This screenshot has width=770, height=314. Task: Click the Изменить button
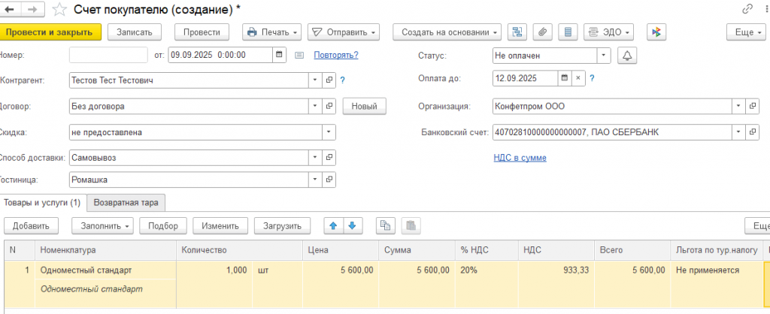[x=220, y=225]
